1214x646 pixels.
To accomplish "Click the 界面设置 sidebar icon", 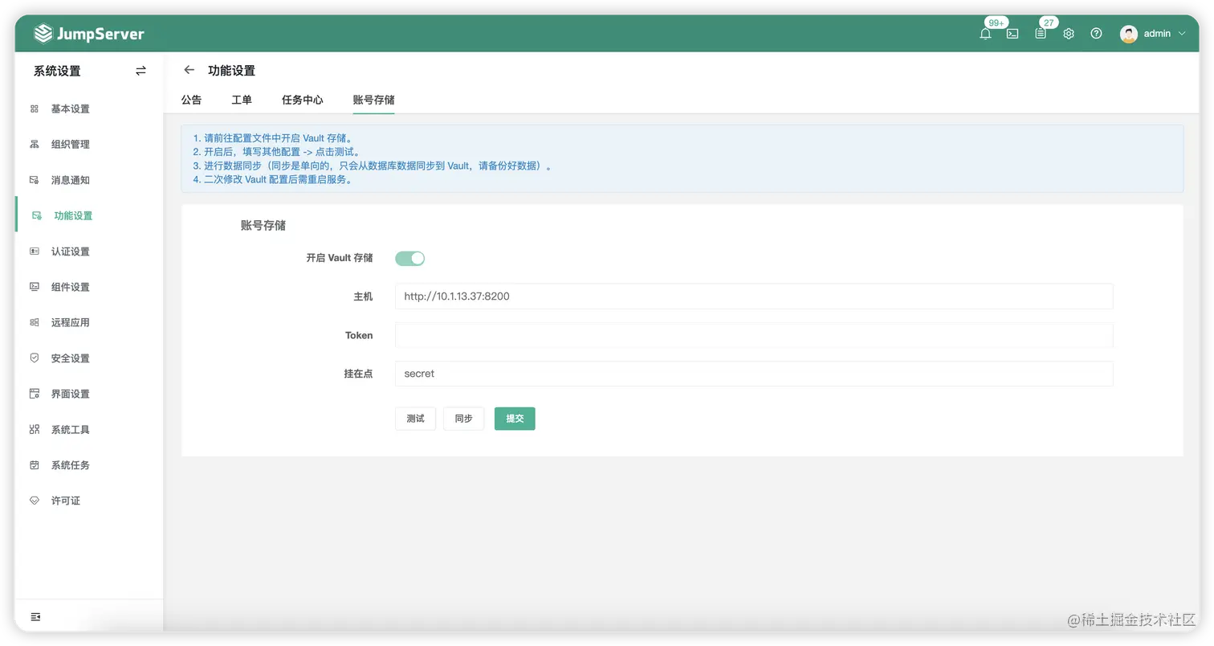I will (x=35, y=394).
